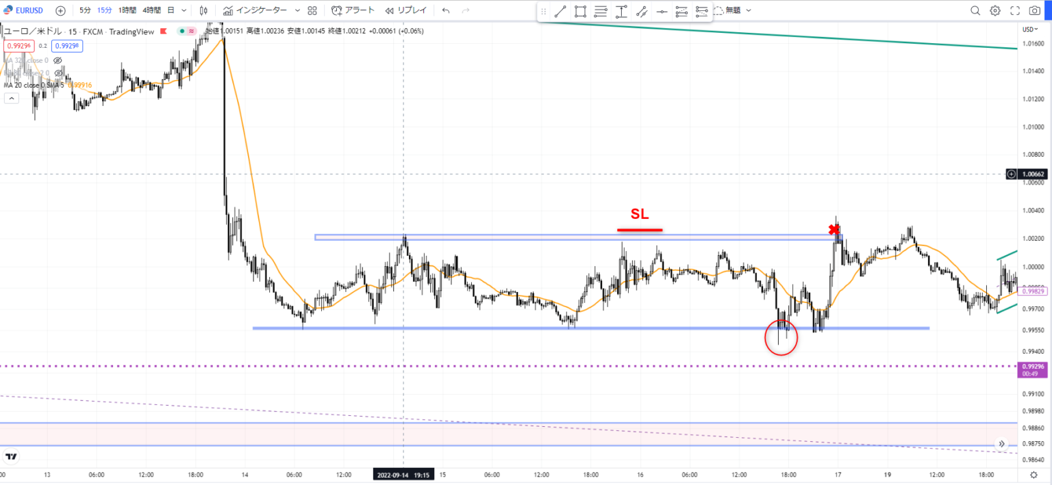Show the hidden second indicator via eye icon
The height and width of the screenshot is (485, 1052).
(59, 73)
